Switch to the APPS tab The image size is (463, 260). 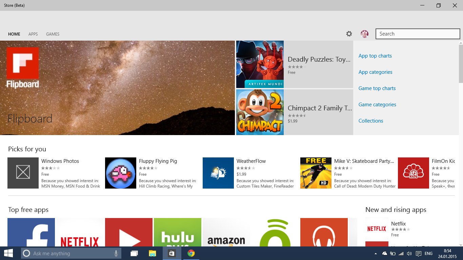point(33,34)
